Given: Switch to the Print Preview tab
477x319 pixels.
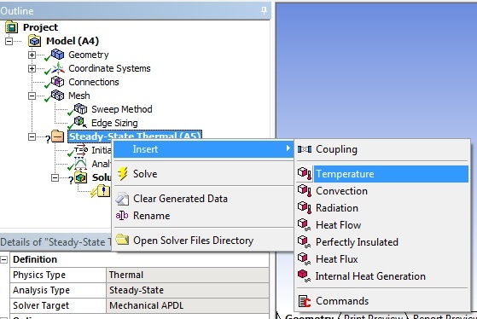Looking at the screenshot, I should click(373, 316).
